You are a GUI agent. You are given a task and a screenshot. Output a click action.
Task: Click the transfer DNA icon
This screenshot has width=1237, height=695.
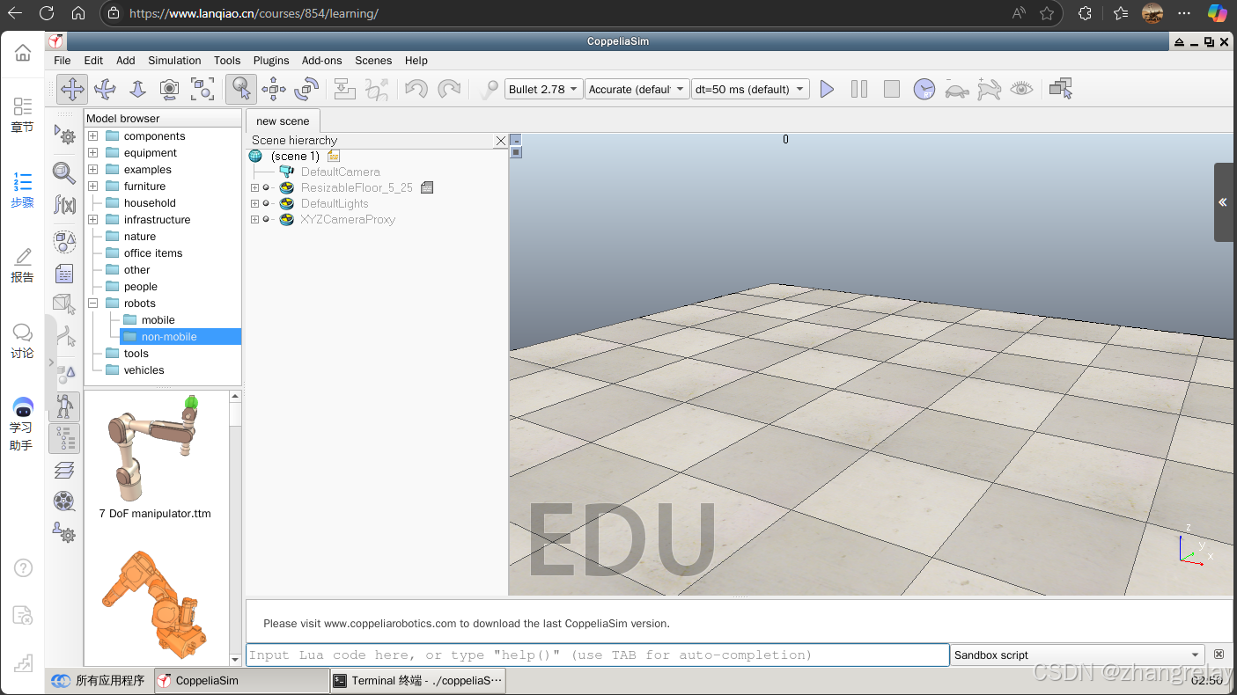coord(377,89)
